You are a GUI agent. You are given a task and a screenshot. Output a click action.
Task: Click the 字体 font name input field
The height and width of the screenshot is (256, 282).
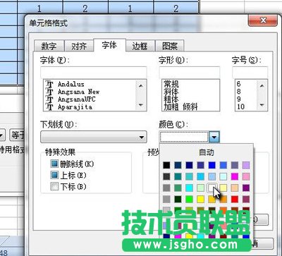[94, 73]
